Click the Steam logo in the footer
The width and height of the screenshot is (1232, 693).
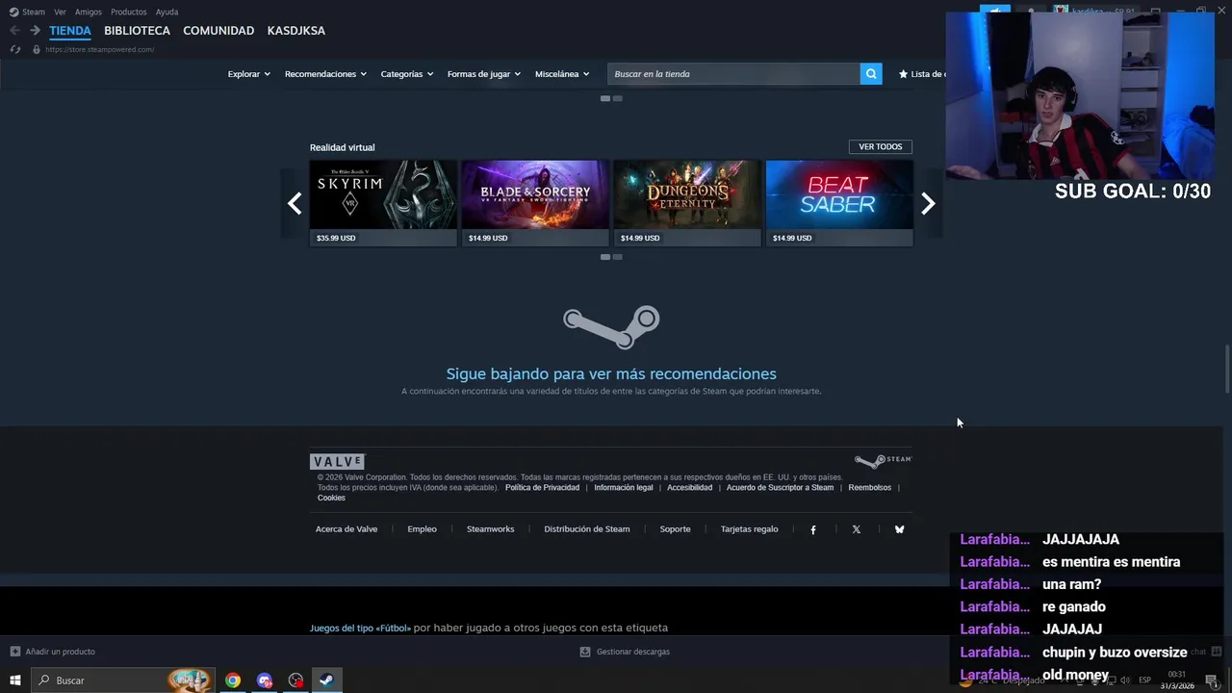[x=883, y=461]
